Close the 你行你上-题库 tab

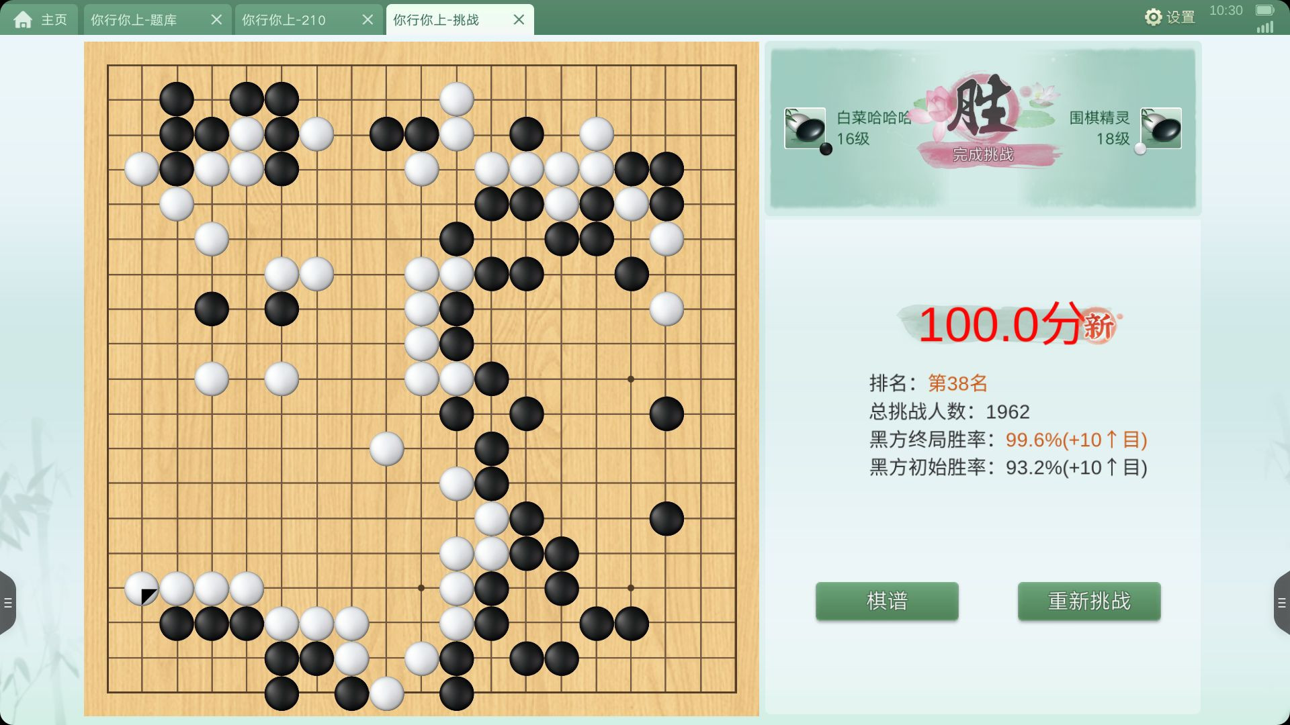(x=216, y=19)
